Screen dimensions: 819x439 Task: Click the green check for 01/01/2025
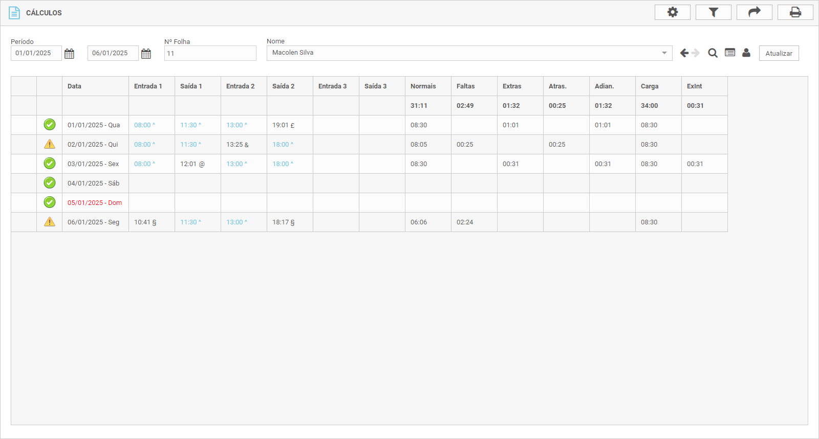50,125
